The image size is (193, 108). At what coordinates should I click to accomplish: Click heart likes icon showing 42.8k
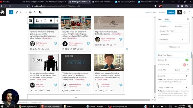click(x=31, y=49)
